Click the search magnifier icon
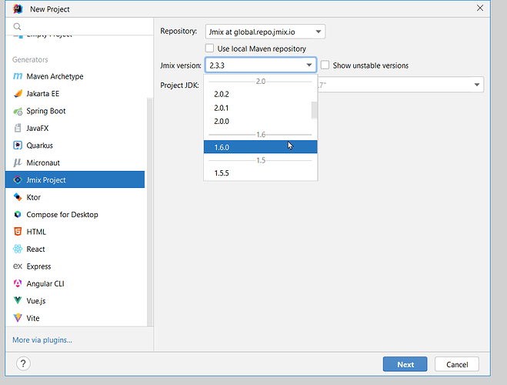The height and width of the screenshot is (385, 507). tap(17, 26)
